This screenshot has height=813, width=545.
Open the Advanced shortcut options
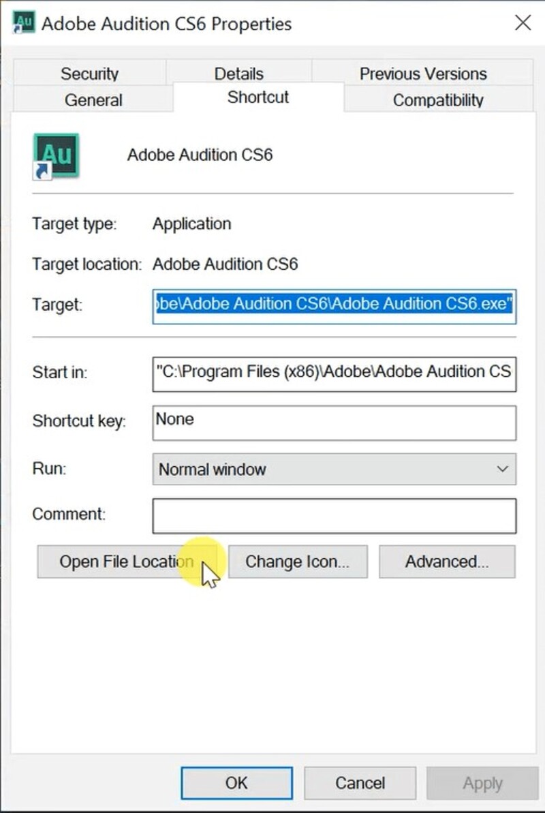point(447,562)
